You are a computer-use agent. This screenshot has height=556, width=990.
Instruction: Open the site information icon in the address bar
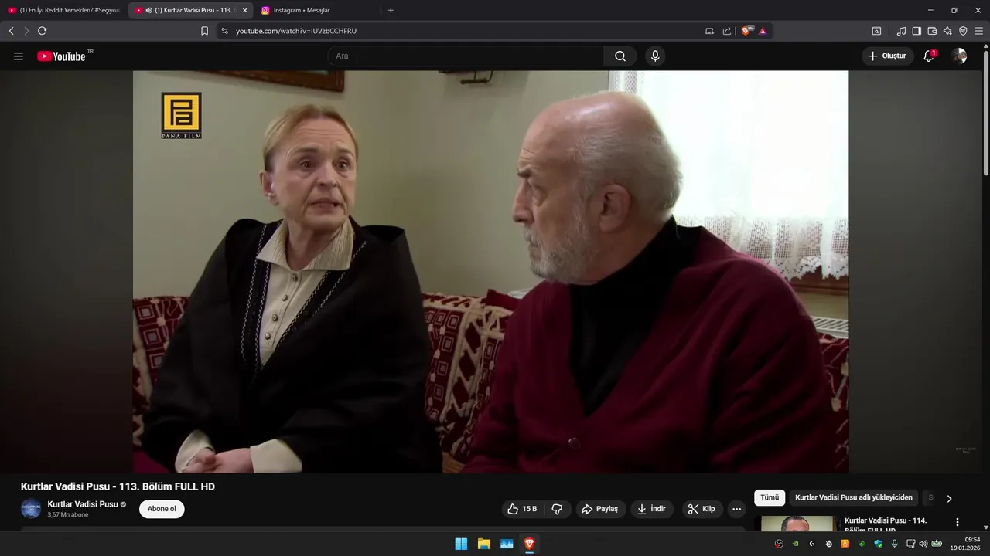click(x=224, y=31)
